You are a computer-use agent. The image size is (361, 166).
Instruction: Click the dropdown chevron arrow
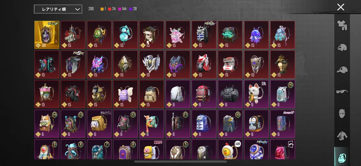pos(77,10)
